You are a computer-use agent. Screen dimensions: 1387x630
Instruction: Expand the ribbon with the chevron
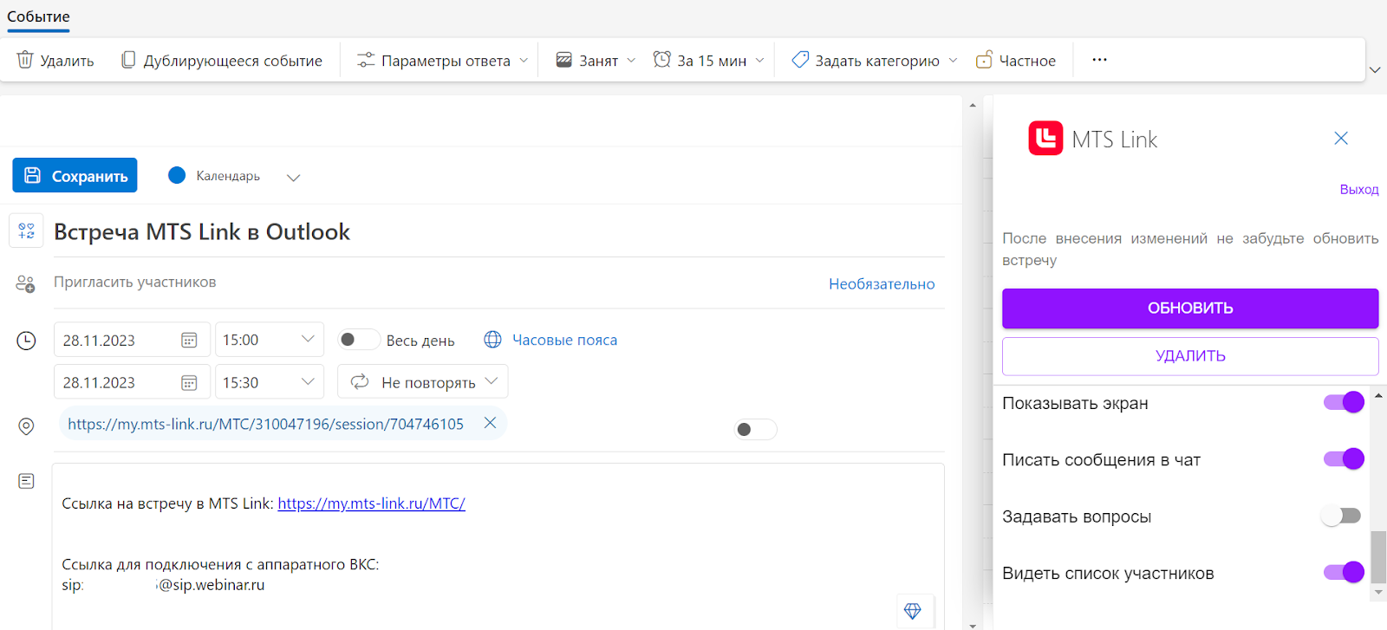1375,70
